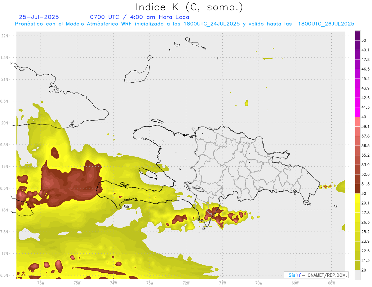Viewport: 372px width, 287px height.
Task: Select the "20N" latitude label
Action: (5, 123)
